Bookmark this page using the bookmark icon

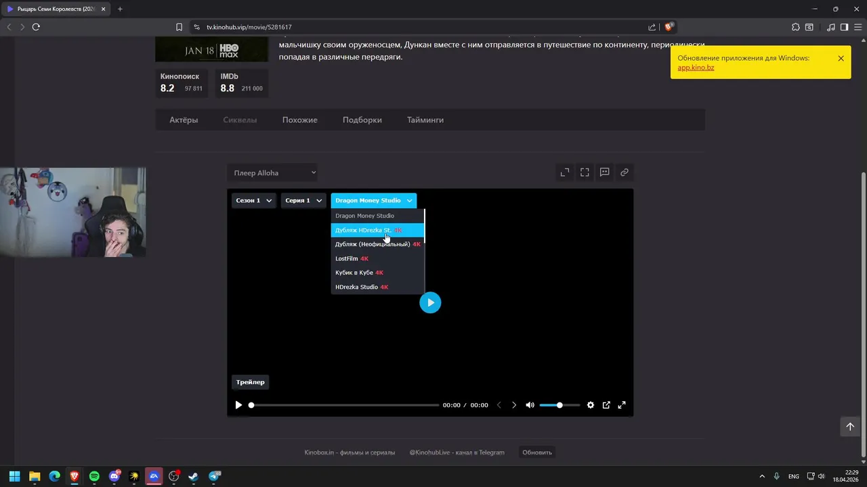click(179, 27)
